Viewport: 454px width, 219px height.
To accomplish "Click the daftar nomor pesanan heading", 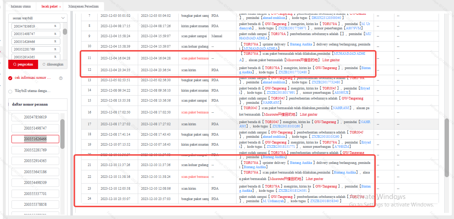I will click(x=30, y=104).
